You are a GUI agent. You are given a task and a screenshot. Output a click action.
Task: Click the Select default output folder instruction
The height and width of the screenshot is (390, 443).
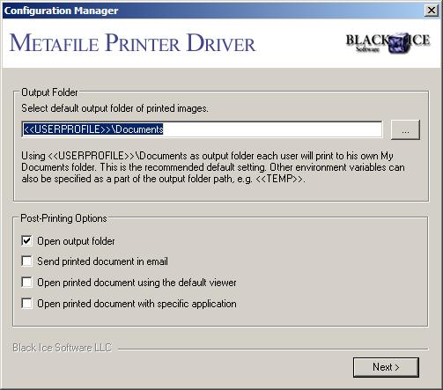coord(114,108)
